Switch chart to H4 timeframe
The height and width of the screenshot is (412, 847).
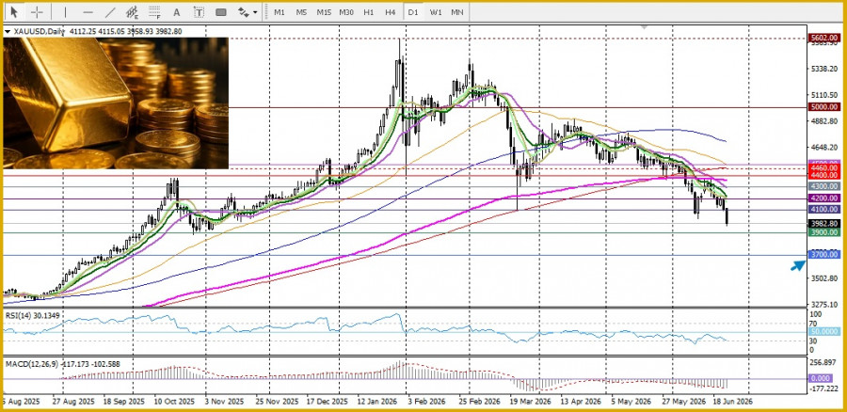coord(391,12)
